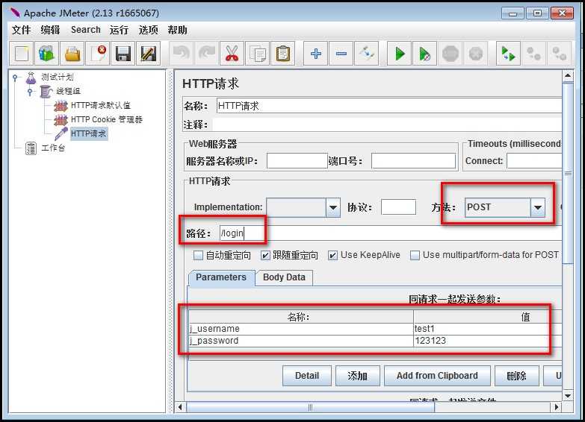Click the Redo arrow icon
Screen dimensions: 585x422
point(207,54)
